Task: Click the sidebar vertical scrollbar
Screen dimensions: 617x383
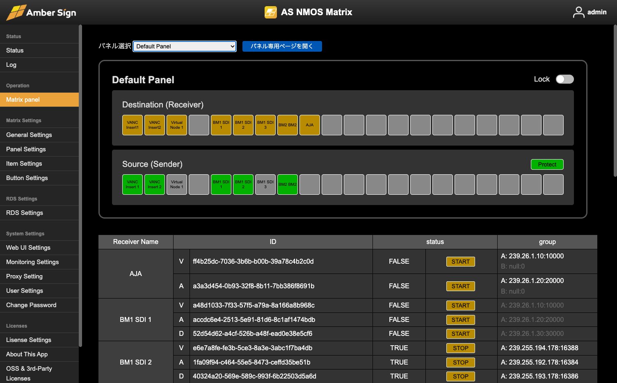Action: (x=80, y=185)
